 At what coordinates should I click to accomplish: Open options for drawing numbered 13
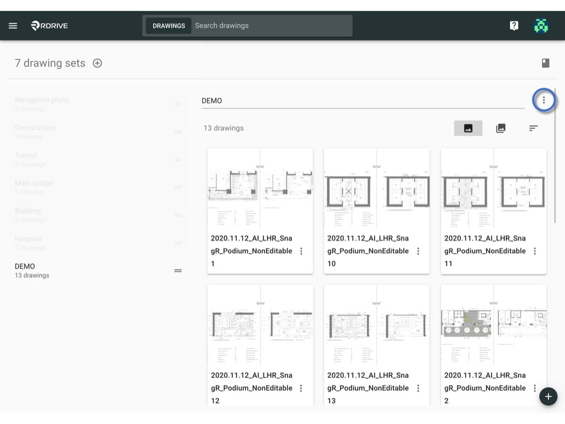pyautogui.click(x=418, y=388)
